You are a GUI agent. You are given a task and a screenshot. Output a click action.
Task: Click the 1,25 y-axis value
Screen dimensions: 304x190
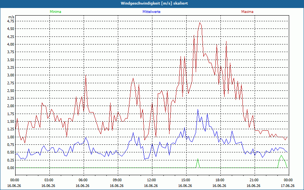tap(11, 129)
